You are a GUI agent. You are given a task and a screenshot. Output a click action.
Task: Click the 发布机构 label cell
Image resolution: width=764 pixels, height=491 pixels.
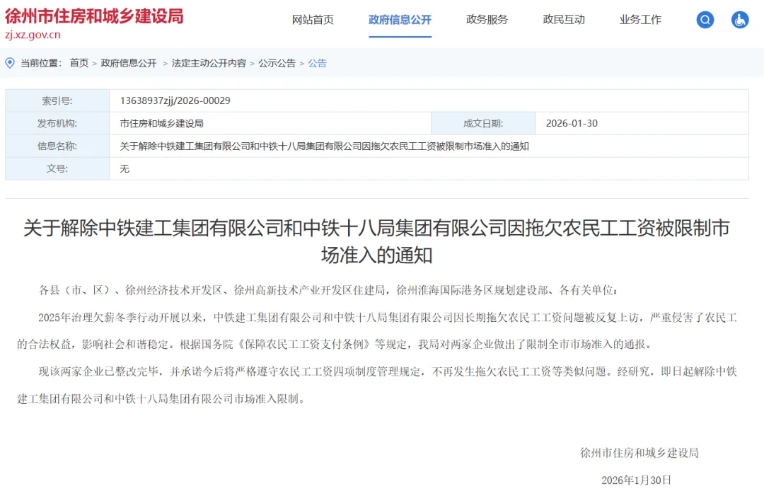coord(57,123)
